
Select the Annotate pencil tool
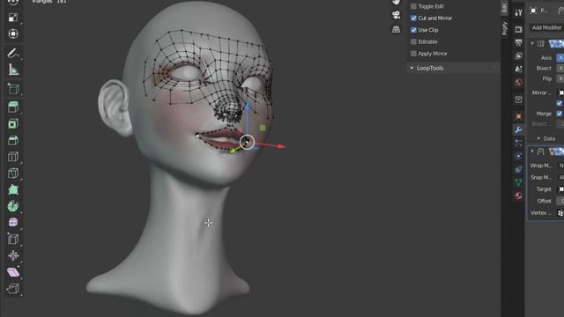click(13, 53)
